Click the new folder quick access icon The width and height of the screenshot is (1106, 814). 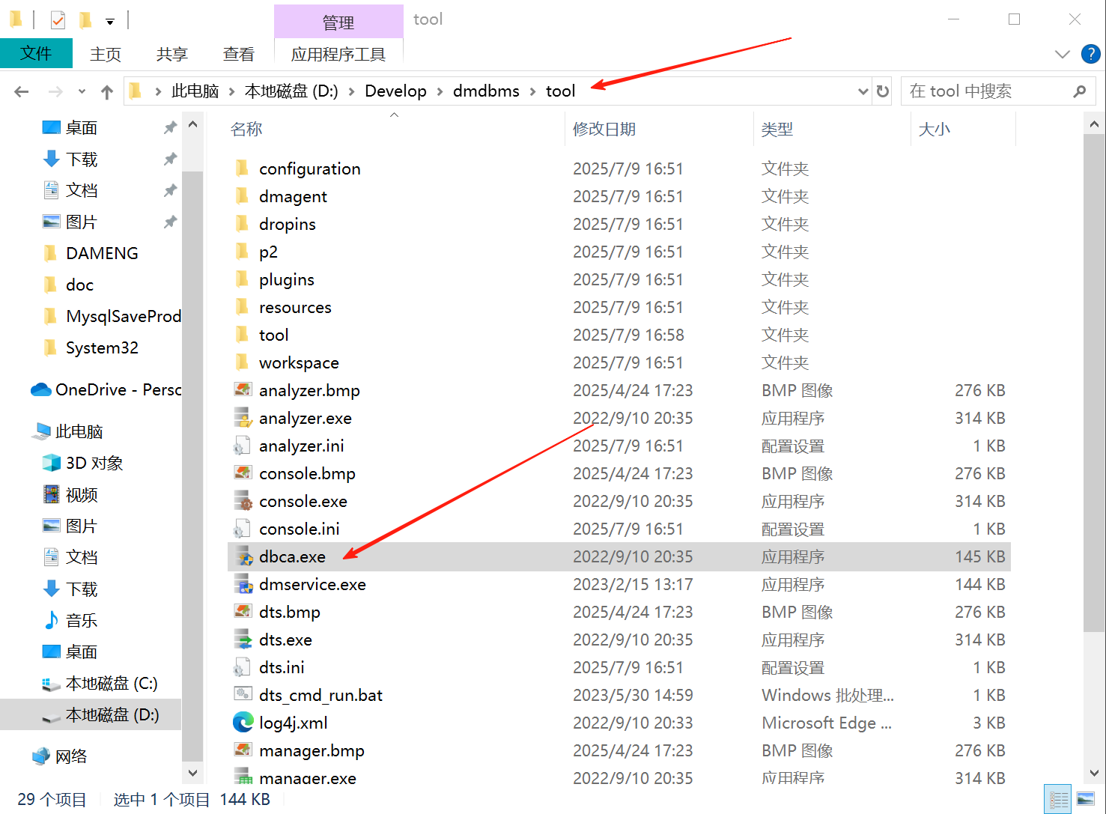tap(85, 20)
